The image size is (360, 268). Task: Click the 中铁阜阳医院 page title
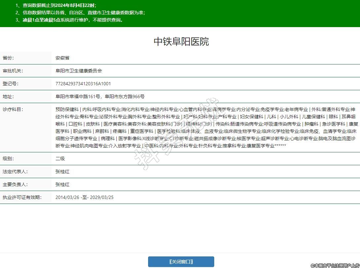click(181, 42)
